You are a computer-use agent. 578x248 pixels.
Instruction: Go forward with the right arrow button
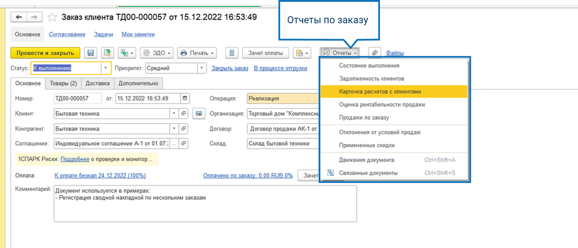(34, 18)
